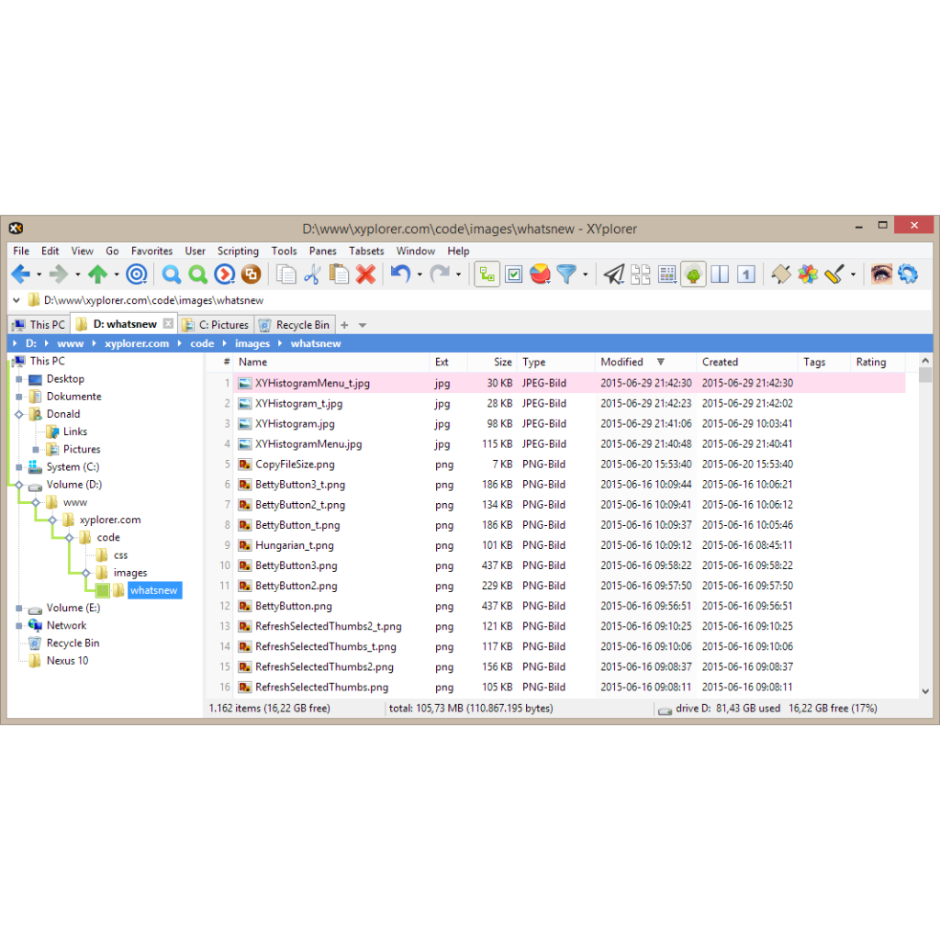Select the css folder in tree
The image size is (940, 940).
tap(120, 555)
